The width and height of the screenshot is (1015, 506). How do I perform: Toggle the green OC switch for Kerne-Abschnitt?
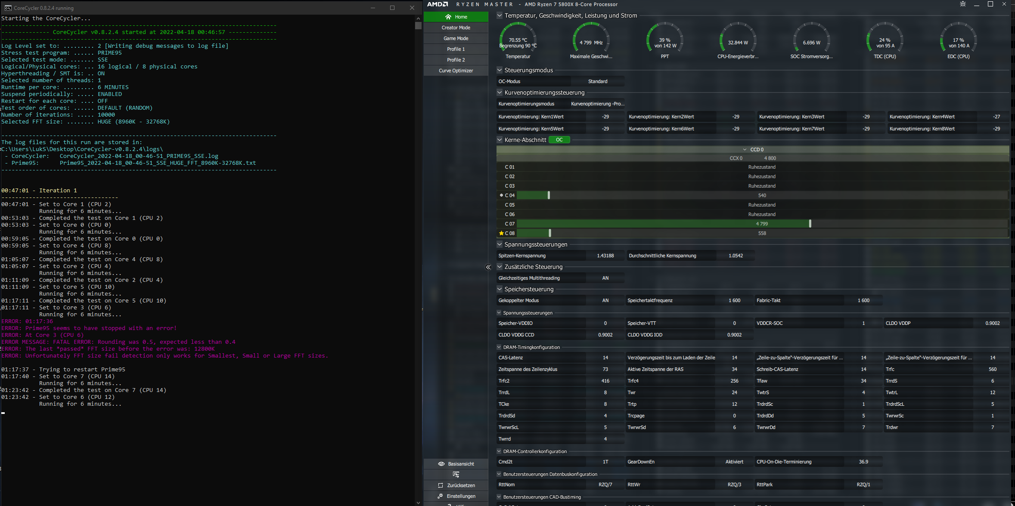coord(559,140)
